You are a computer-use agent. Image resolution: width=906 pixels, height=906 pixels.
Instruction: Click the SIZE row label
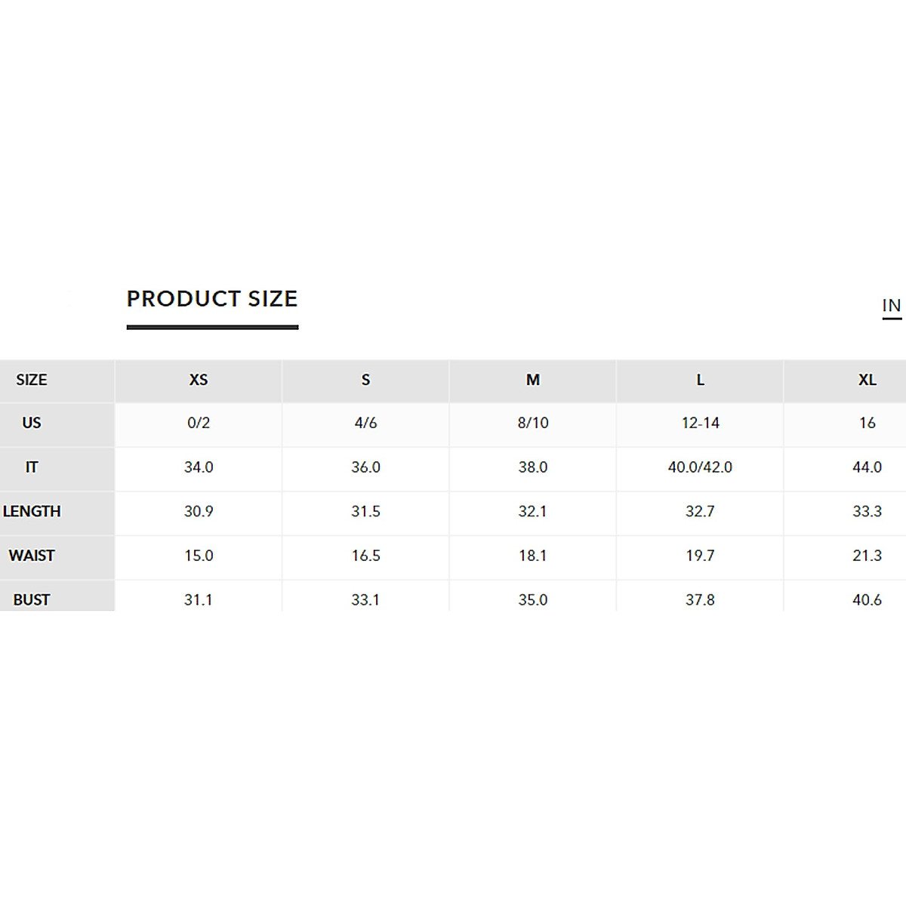tap(32, 380)
